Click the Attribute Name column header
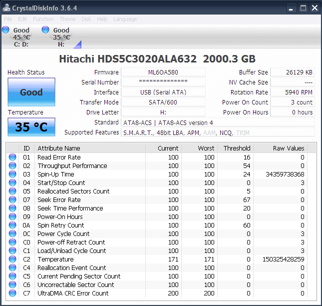Viewport: 322px width, 306px height. coord(90,148)
